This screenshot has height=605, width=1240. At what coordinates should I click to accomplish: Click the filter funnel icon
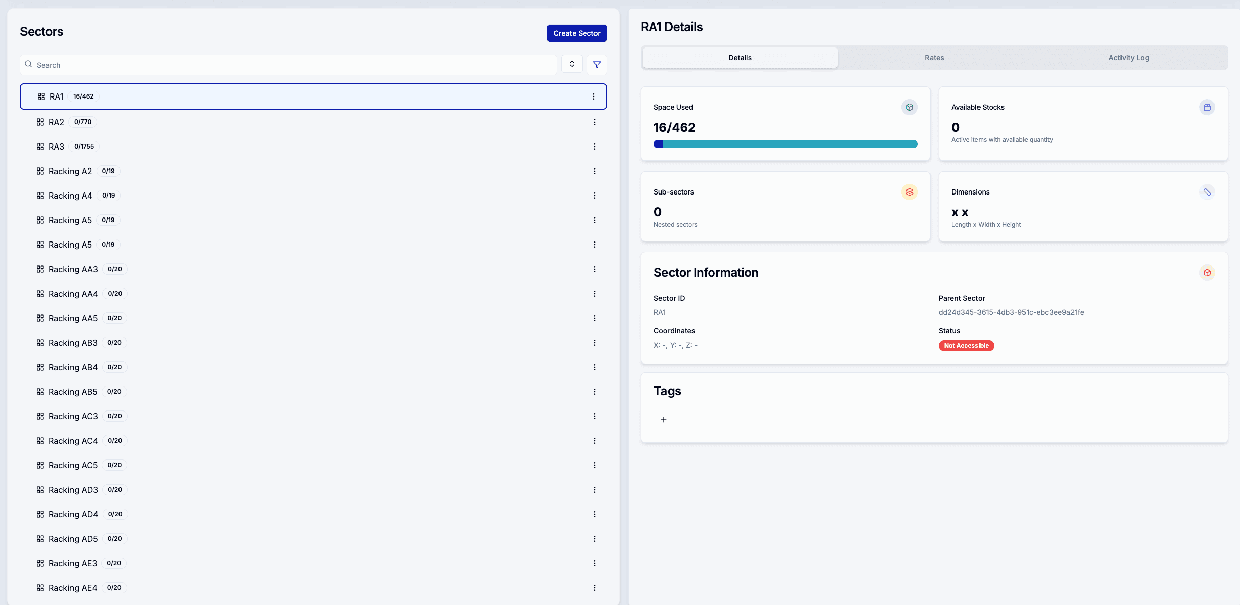(x=597, y=65)
